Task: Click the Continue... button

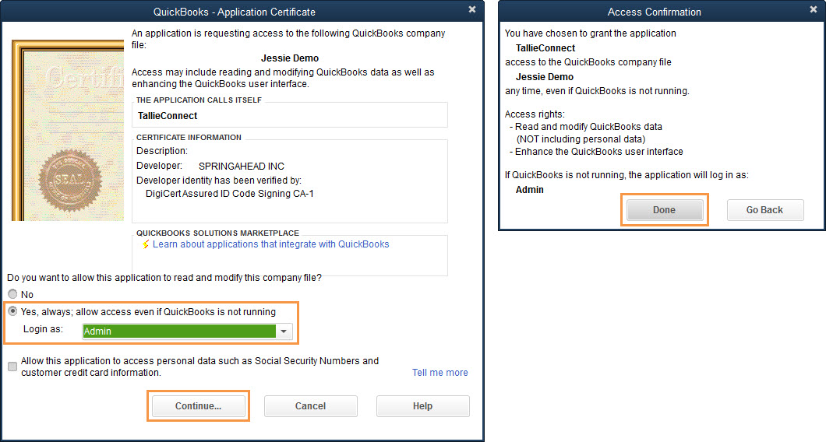Action: (198, 406)
